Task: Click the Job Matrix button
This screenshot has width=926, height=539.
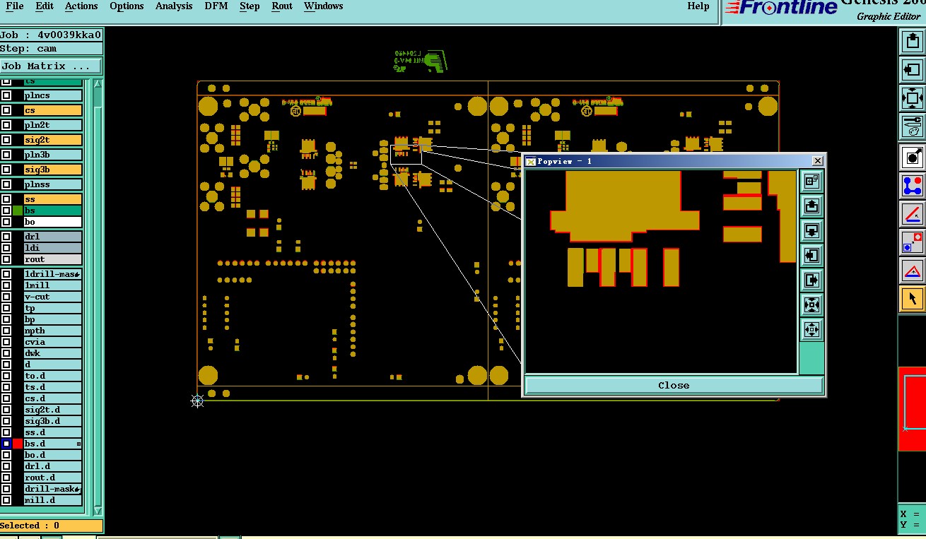Action: [x=51, y=66]
